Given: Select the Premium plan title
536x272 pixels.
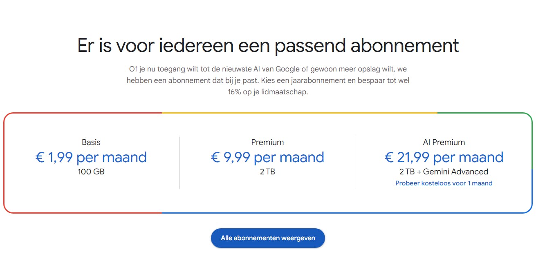Looking at the screenshot, I should click(x=267, y=143).
